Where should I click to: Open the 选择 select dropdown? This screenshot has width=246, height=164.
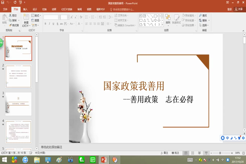click(x=204, y=25)
